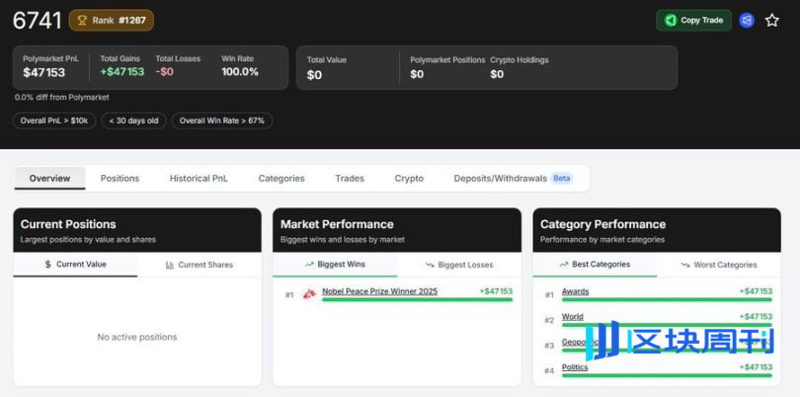Click the blue share icon
800x397 pixels.
pos(747,20)
